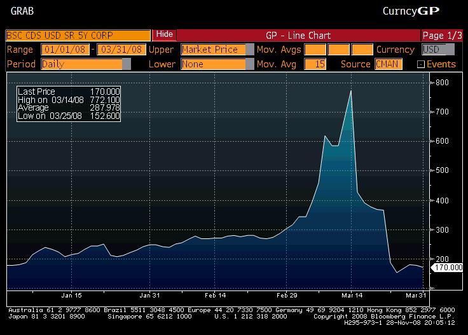This screenshot has width=468, height=335.
Task: Click the Hide button
Action: pos(164,34)
